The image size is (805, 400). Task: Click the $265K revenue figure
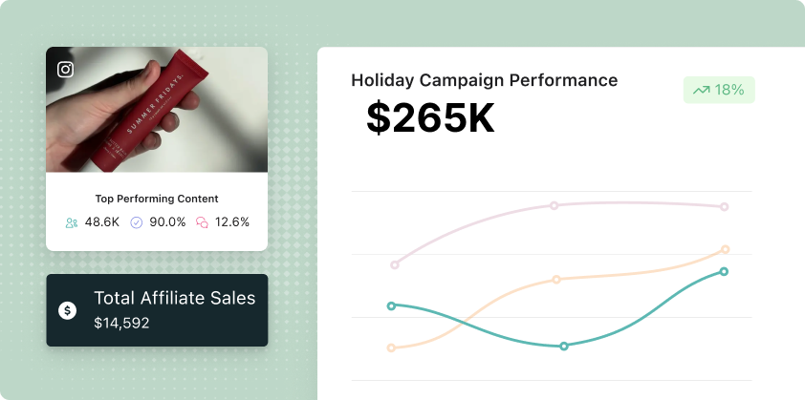point(430,118)
